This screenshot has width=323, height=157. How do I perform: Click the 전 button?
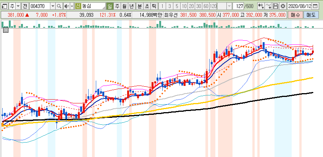click(25, 6)
